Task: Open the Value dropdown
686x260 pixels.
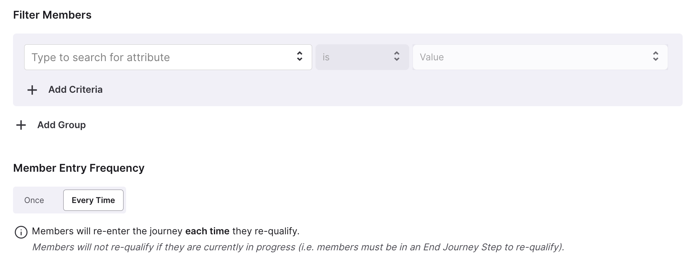Action: coord(540,57)
